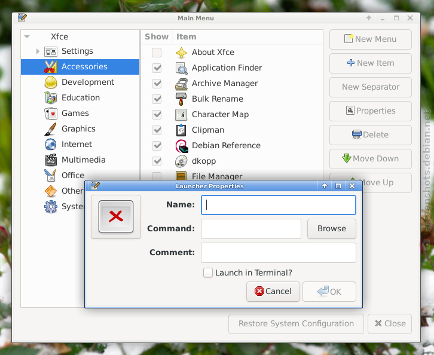
Task: Select Multimedia category label
Action: pyautogui.click(x=84, y=160)
